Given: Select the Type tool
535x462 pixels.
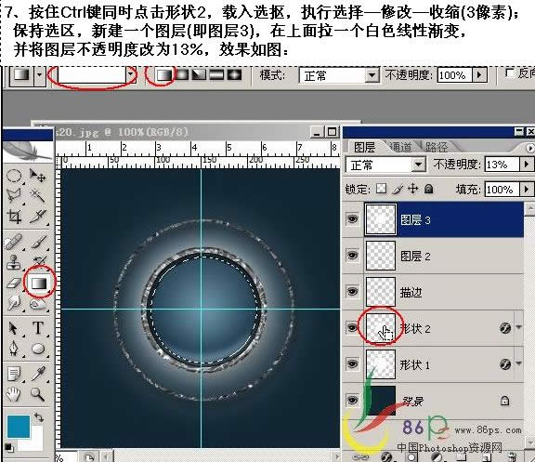Looking at the screenshot, I should tap(38, 328).
